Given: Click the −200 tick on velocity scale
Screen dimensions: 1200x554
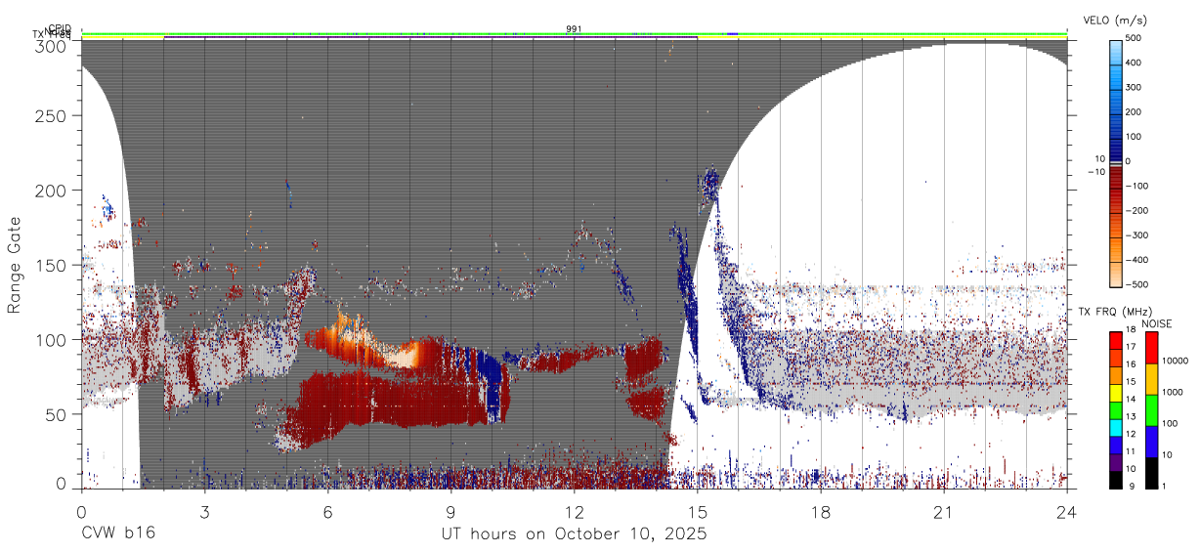Looking at the screenshot, I should (1139, 211).
